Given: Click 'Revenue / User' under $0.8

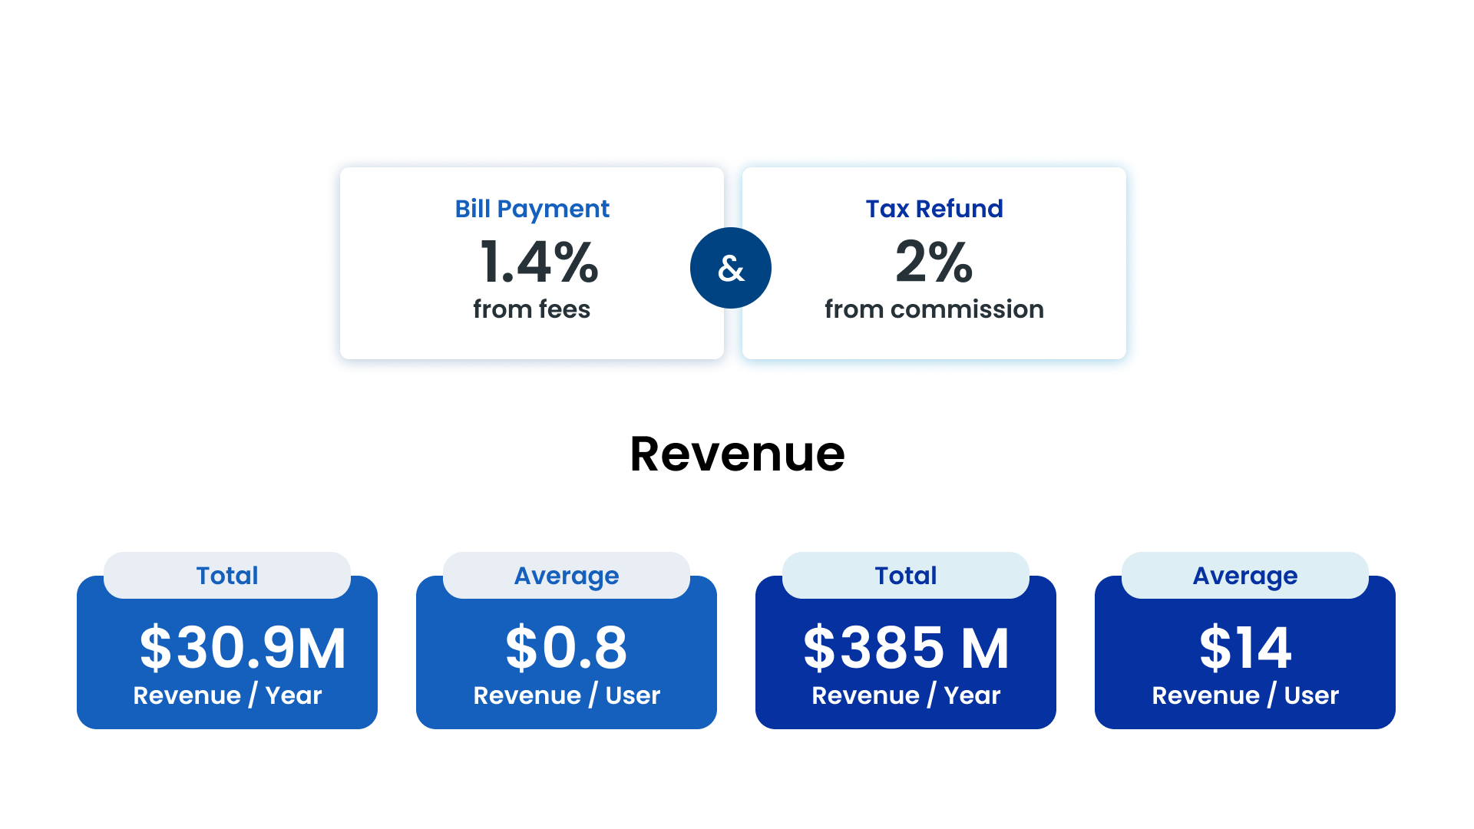Looking at the screenshot, I should pos(567,695).
